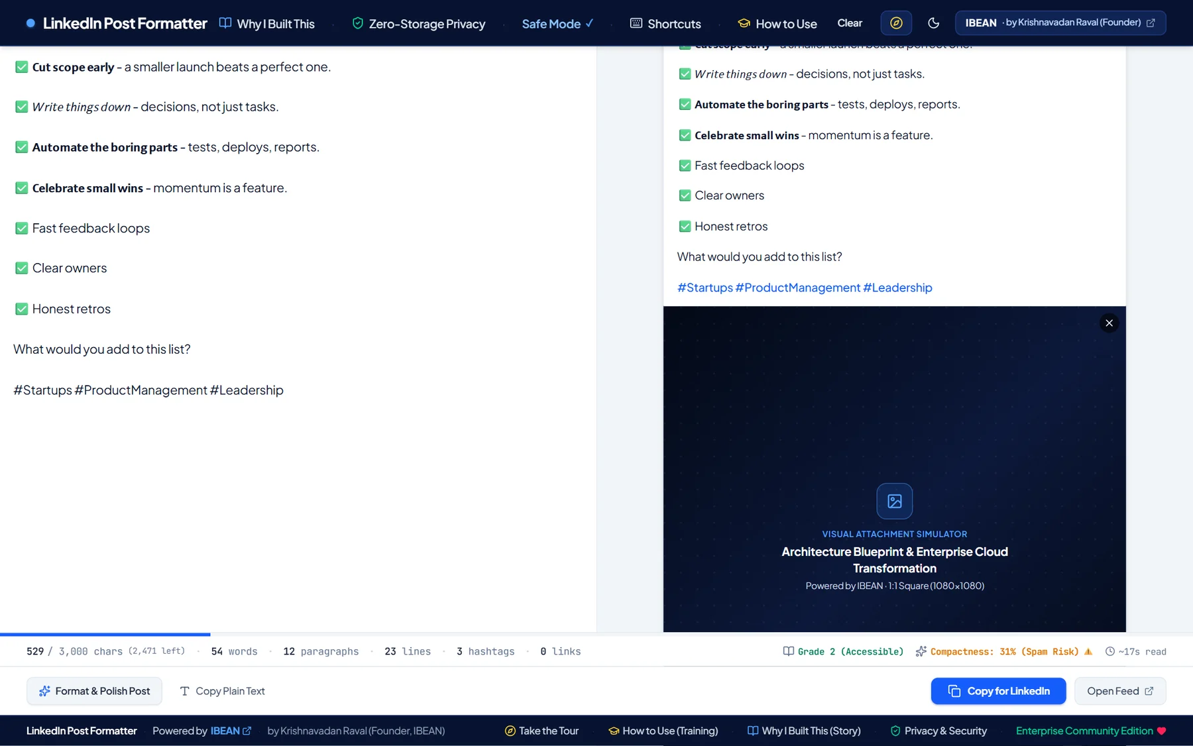Open the Why I Built This page
The image size is (1193, 746).
coord(267,24)
